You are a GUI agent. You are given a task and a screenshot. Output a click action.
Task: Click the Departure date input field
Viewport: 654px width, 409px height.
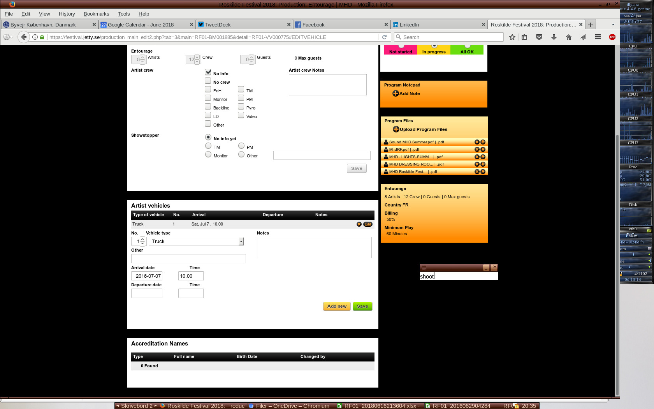click(147, 293)
